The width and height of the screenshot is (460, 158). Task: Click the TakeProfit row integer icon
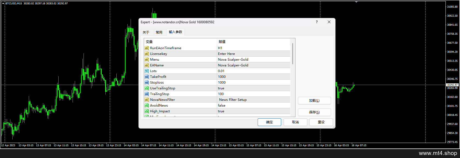point(146,77)
